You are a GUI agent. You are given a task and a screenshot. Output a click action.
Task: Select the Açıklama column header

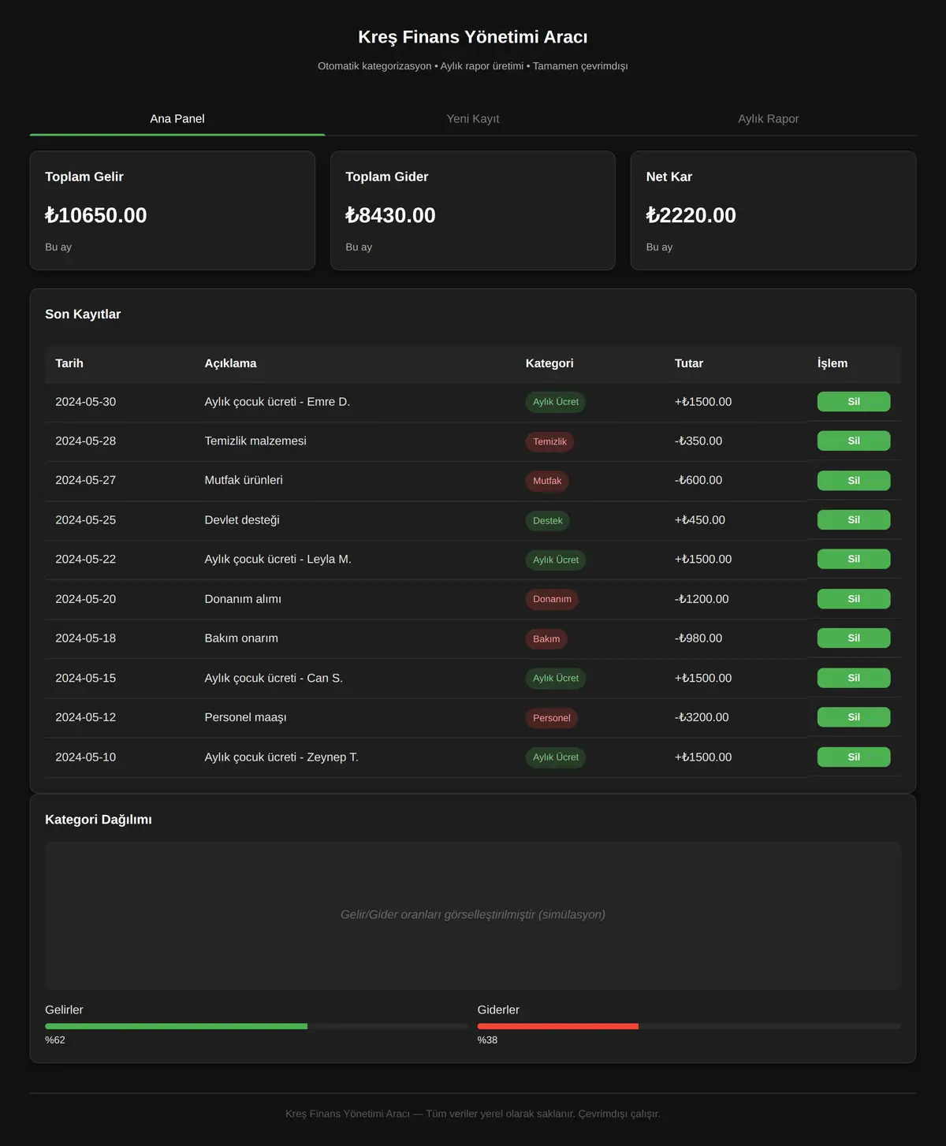230,363
